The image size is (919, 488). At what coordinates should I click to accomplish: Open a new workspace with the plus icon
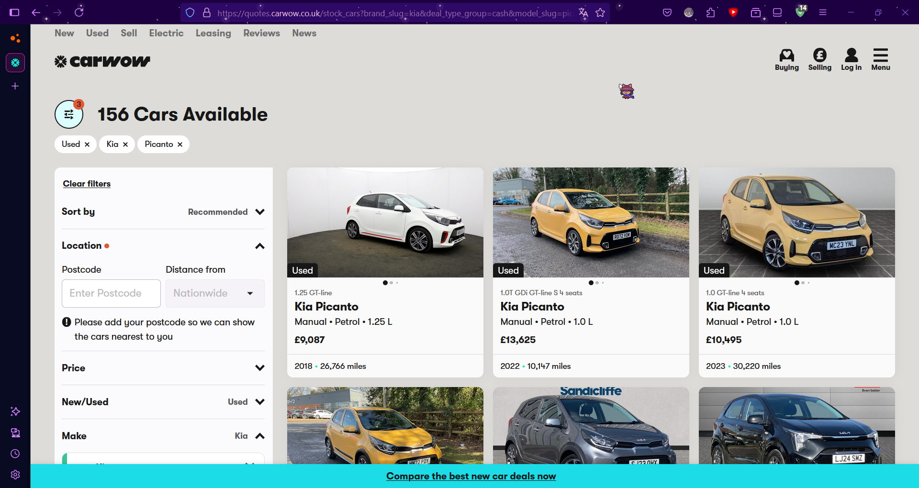tap(15, 86)
